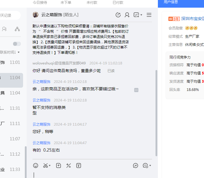Screen dimensions: 204x178
Task: Click upload file icon
Action: point(59,165)
